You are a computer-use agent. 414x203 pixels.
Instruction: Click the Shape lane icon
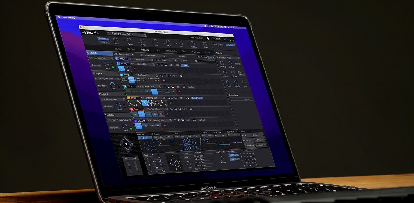coord(129,98)
